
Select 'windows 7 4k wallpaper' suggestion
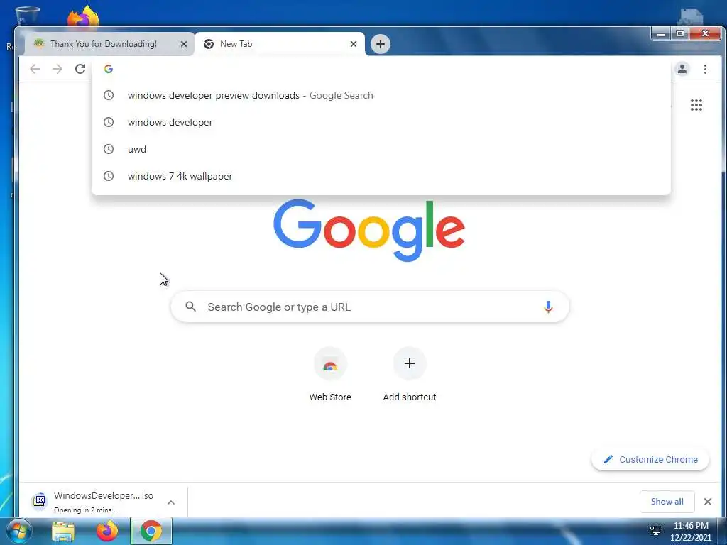tap(381, 176)
